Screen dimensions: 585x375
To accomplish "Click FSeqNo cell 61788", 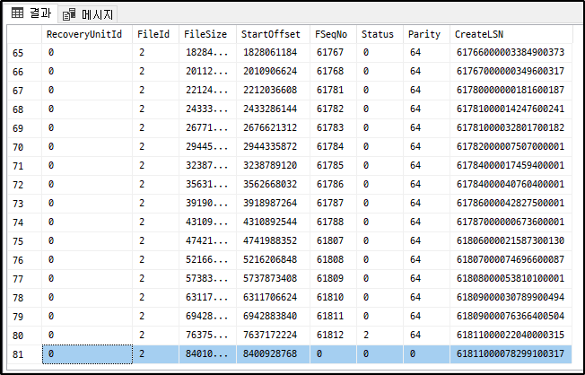I will 333,222.
